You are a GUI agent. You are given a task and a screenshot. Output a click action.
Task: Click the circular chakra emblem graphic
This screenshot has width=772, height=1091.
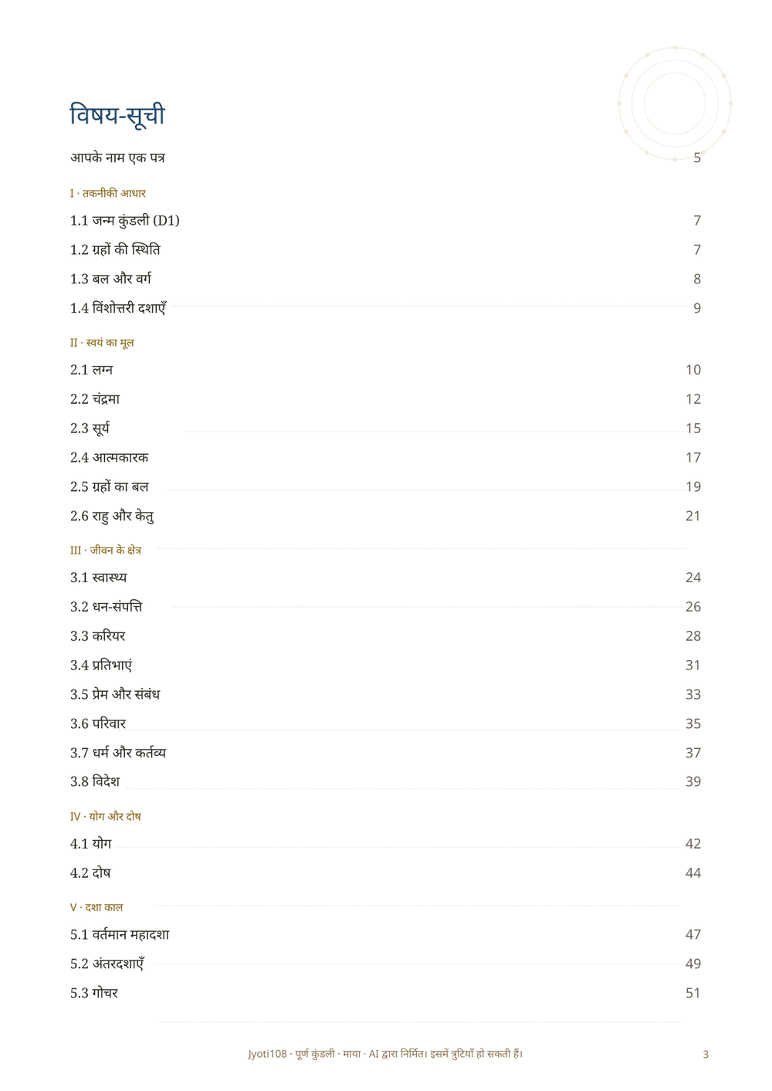tap(675, 103)
